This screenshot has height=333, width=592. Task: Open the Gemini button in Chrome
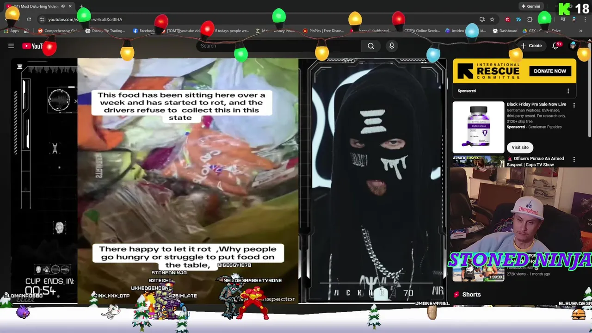530,6
